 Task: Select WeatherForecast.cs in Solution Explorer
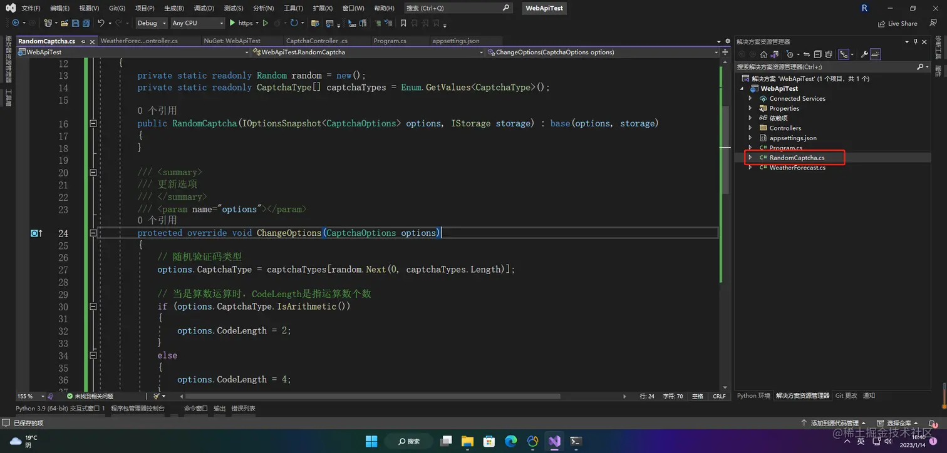coord(797,168)
